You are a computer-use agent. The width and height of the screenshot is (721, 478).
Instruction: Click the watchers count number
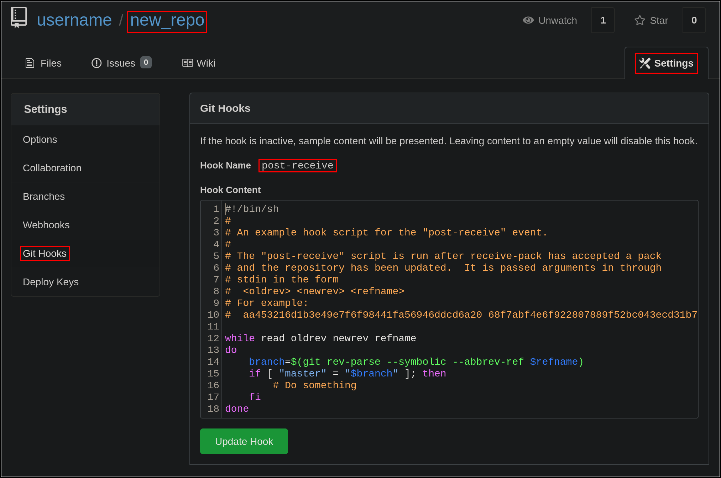point(603,20)
